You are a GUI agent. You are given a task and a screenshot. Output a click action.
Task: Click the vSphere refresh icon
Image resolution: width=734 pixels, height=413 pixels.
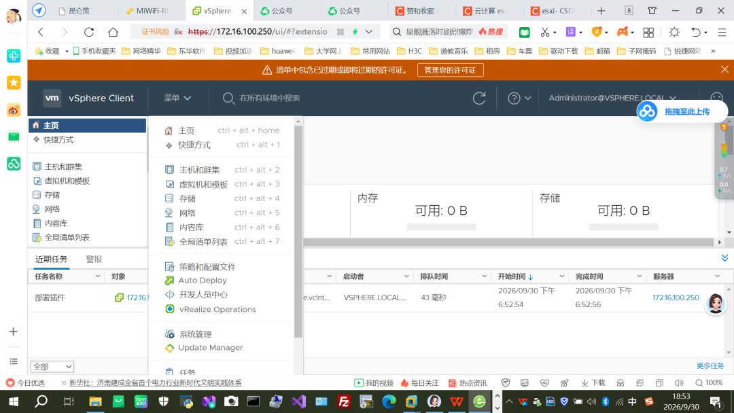click(479, 98)
